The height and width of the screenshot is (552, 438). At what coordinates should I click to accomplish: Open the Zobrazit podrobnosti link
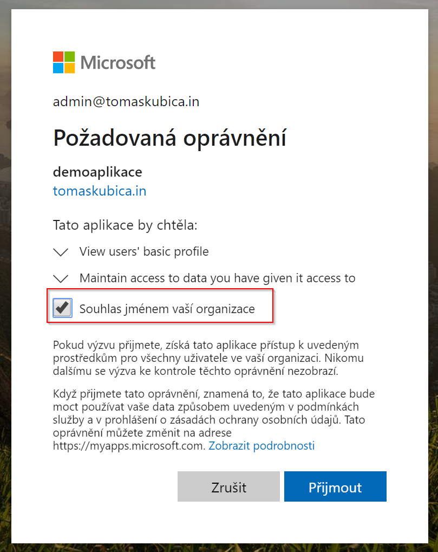pyautogui.click(x=262, y=446)
